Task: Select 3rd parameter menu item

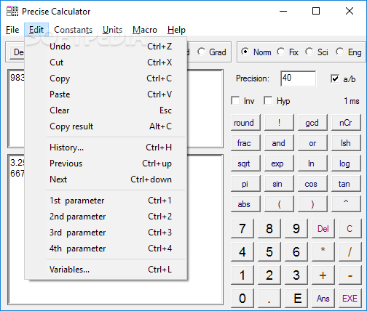Action: click(106, 233)
